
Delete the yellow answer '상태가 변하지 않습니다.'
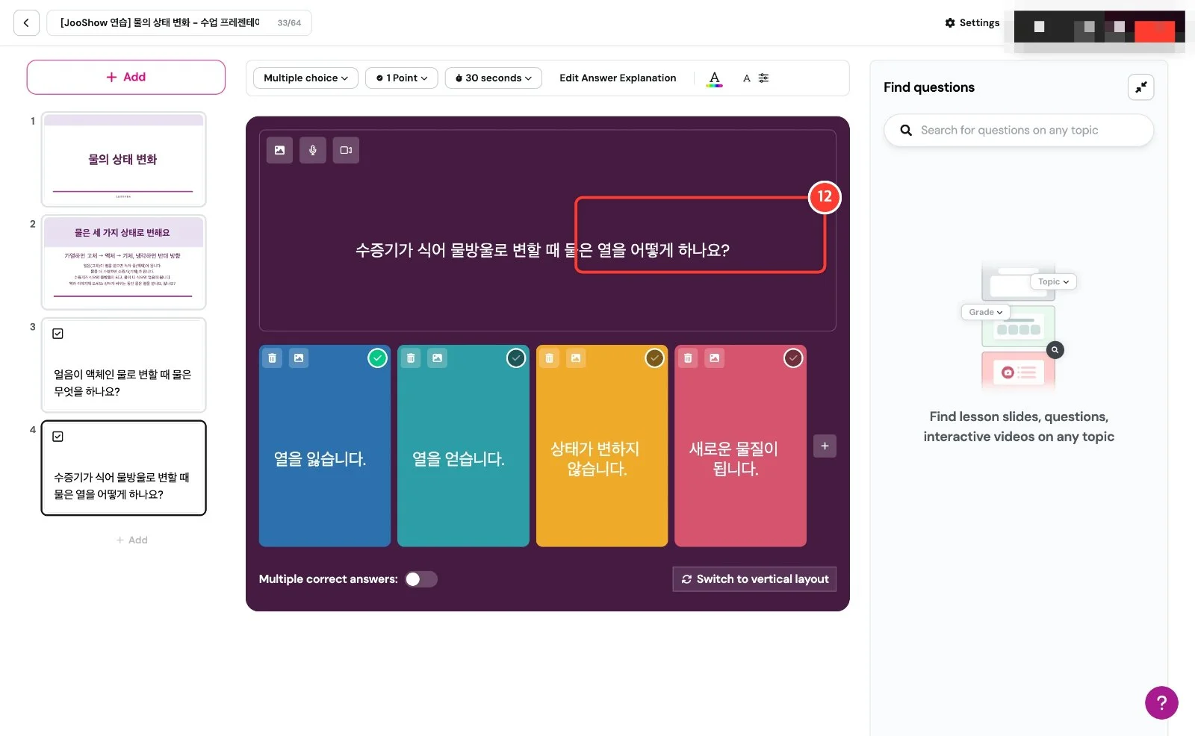pyautogui.click(x=550, y=358)
